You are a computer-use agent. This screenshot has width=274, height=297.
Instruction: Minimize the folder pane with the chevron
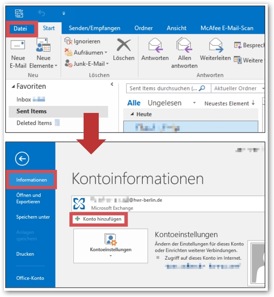point(112,84)
